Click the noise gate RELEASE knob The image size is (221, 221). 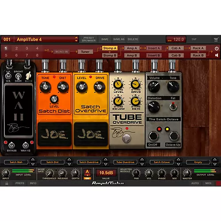tap(62, 173)
